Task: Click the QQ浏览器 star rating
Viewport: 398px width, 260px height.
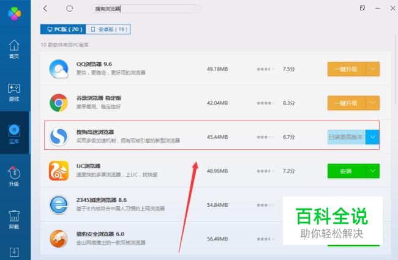Action: (x=265, y=69)
